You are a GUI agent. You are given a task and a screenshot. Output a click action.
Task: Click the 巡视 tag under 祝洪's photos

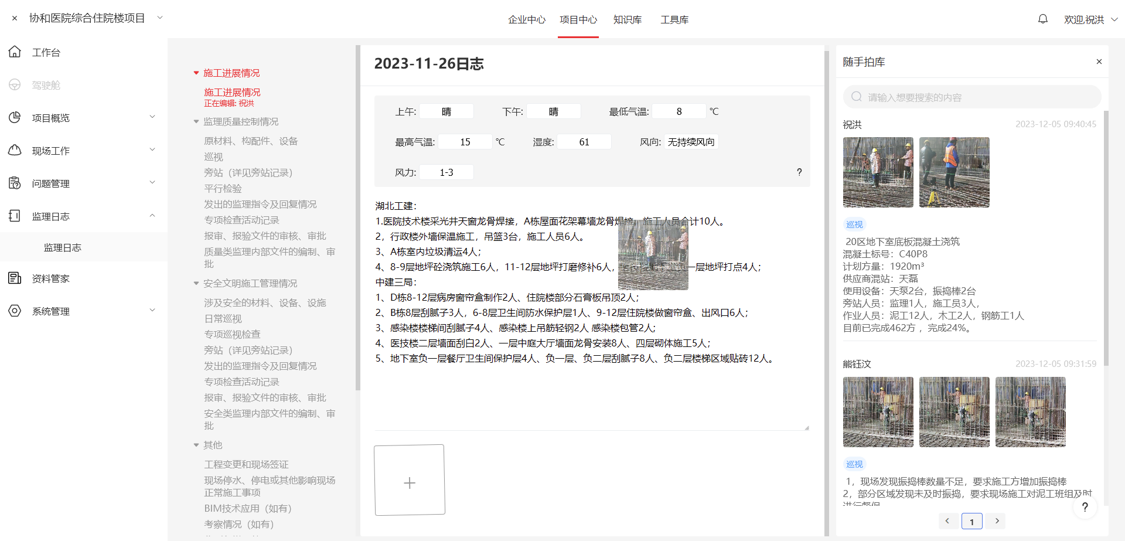pyautogui.click(x=854, y=224)
